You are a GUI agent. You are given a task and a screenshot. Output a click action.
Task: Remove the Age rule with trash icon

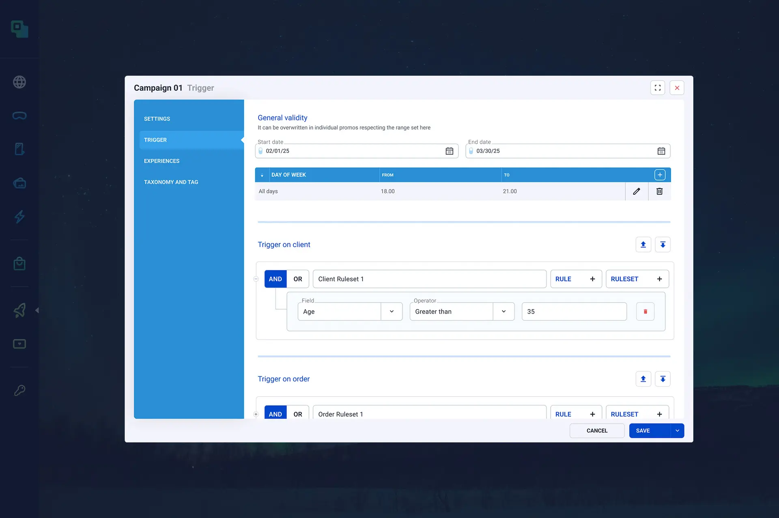(645, 312)
